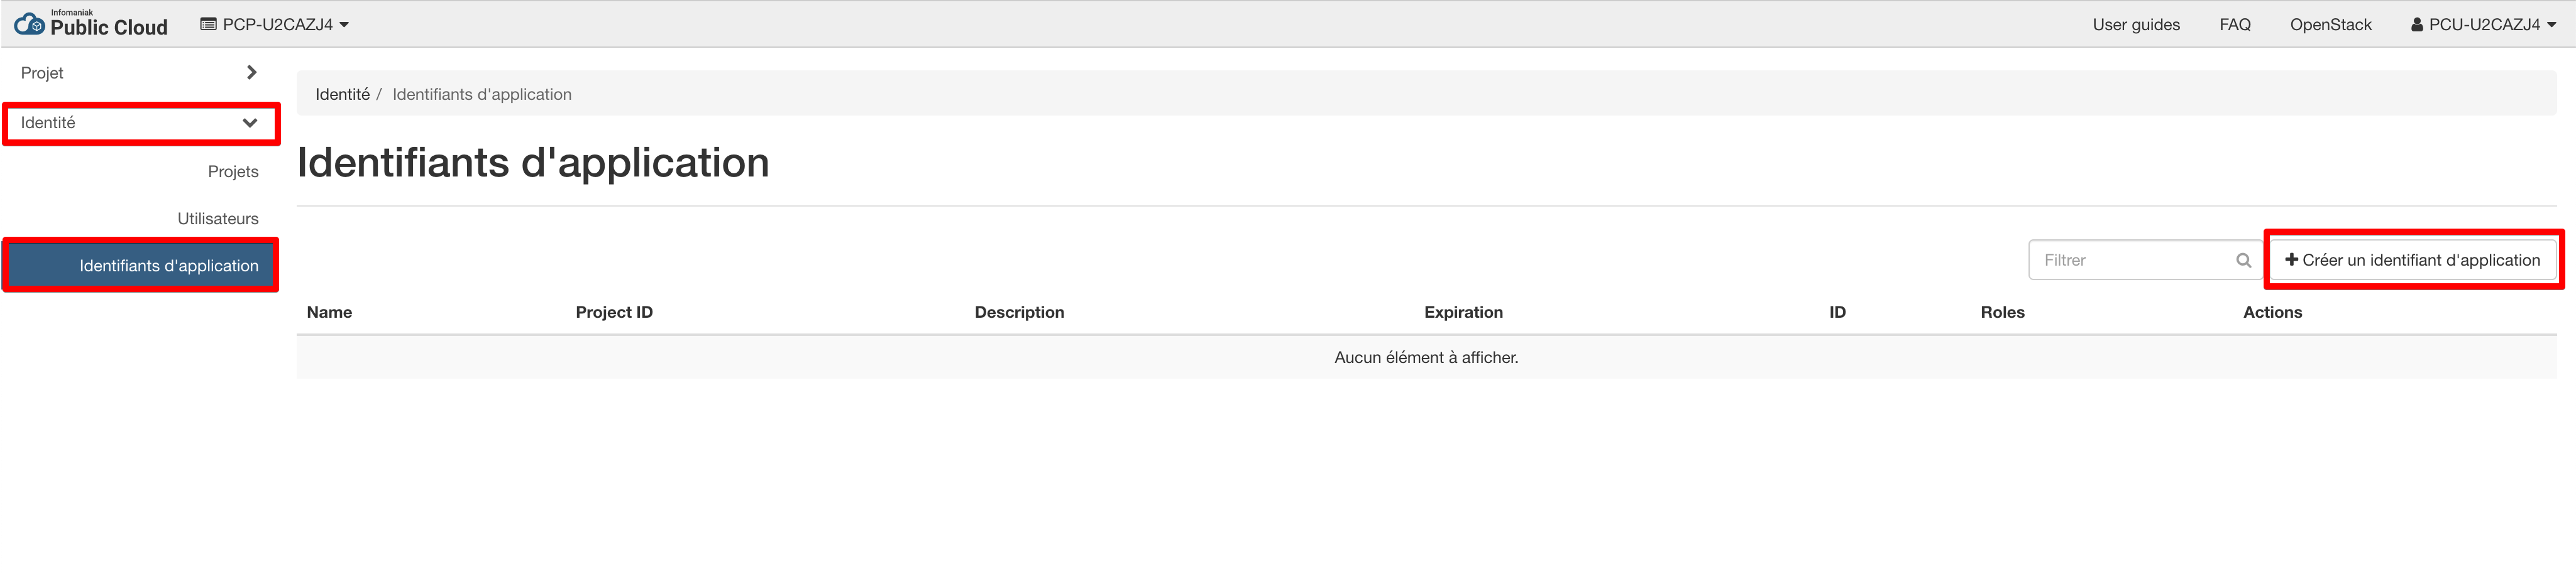Open the FAQ link
The width and height of the screenshot is (2576, 574).
[x=2234, y=25]
